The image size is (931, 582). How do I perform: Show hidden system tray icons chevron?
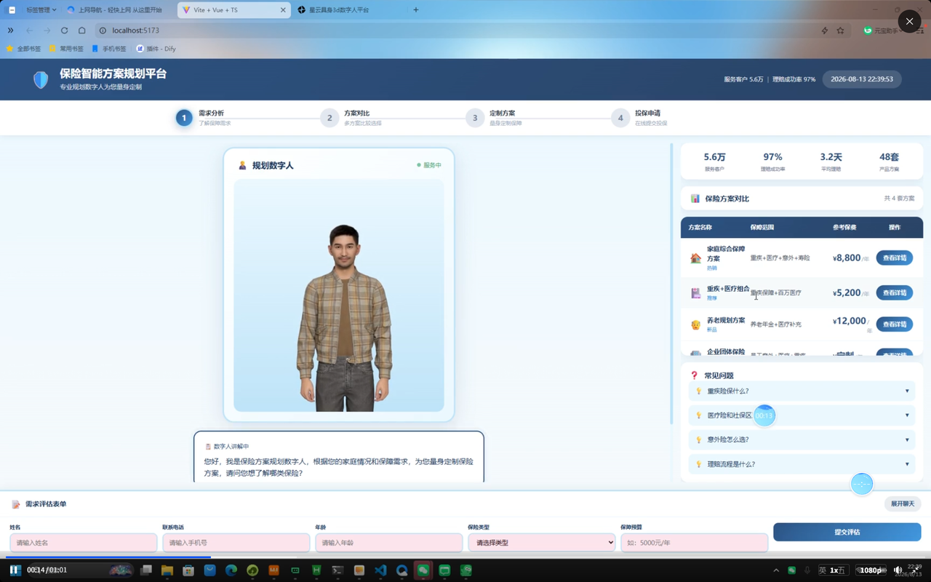776,570
